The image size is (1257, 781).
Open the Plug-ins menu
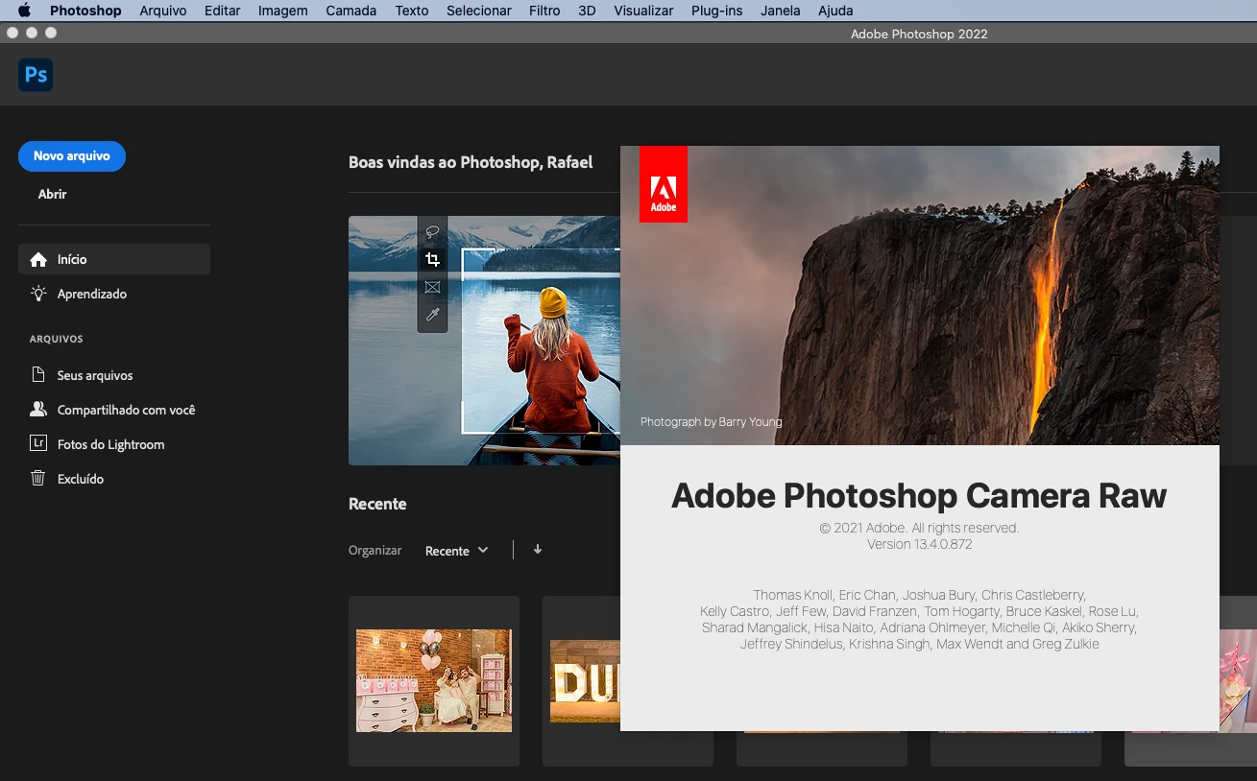pos(716,11)
